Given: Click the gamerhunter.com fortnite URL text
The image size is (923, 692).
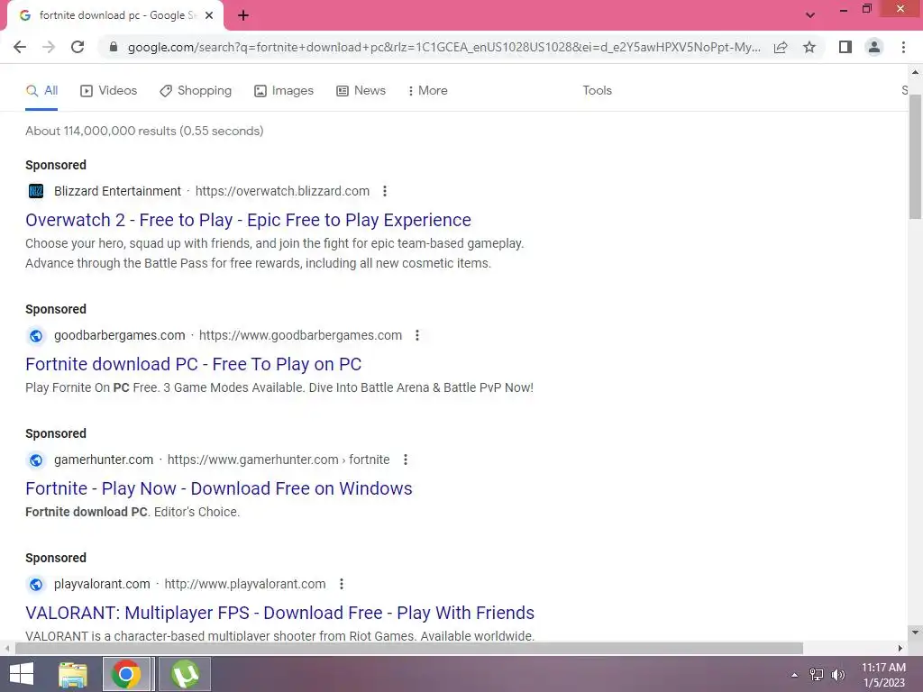Looking at the screenshot, I should pos(279,460).
